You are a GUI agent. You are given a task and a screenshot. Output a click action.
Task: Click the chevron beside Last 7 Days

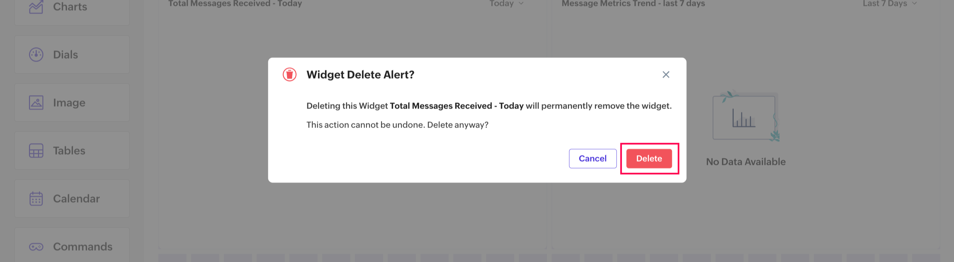pyautogui.click(x=914, y=4)
